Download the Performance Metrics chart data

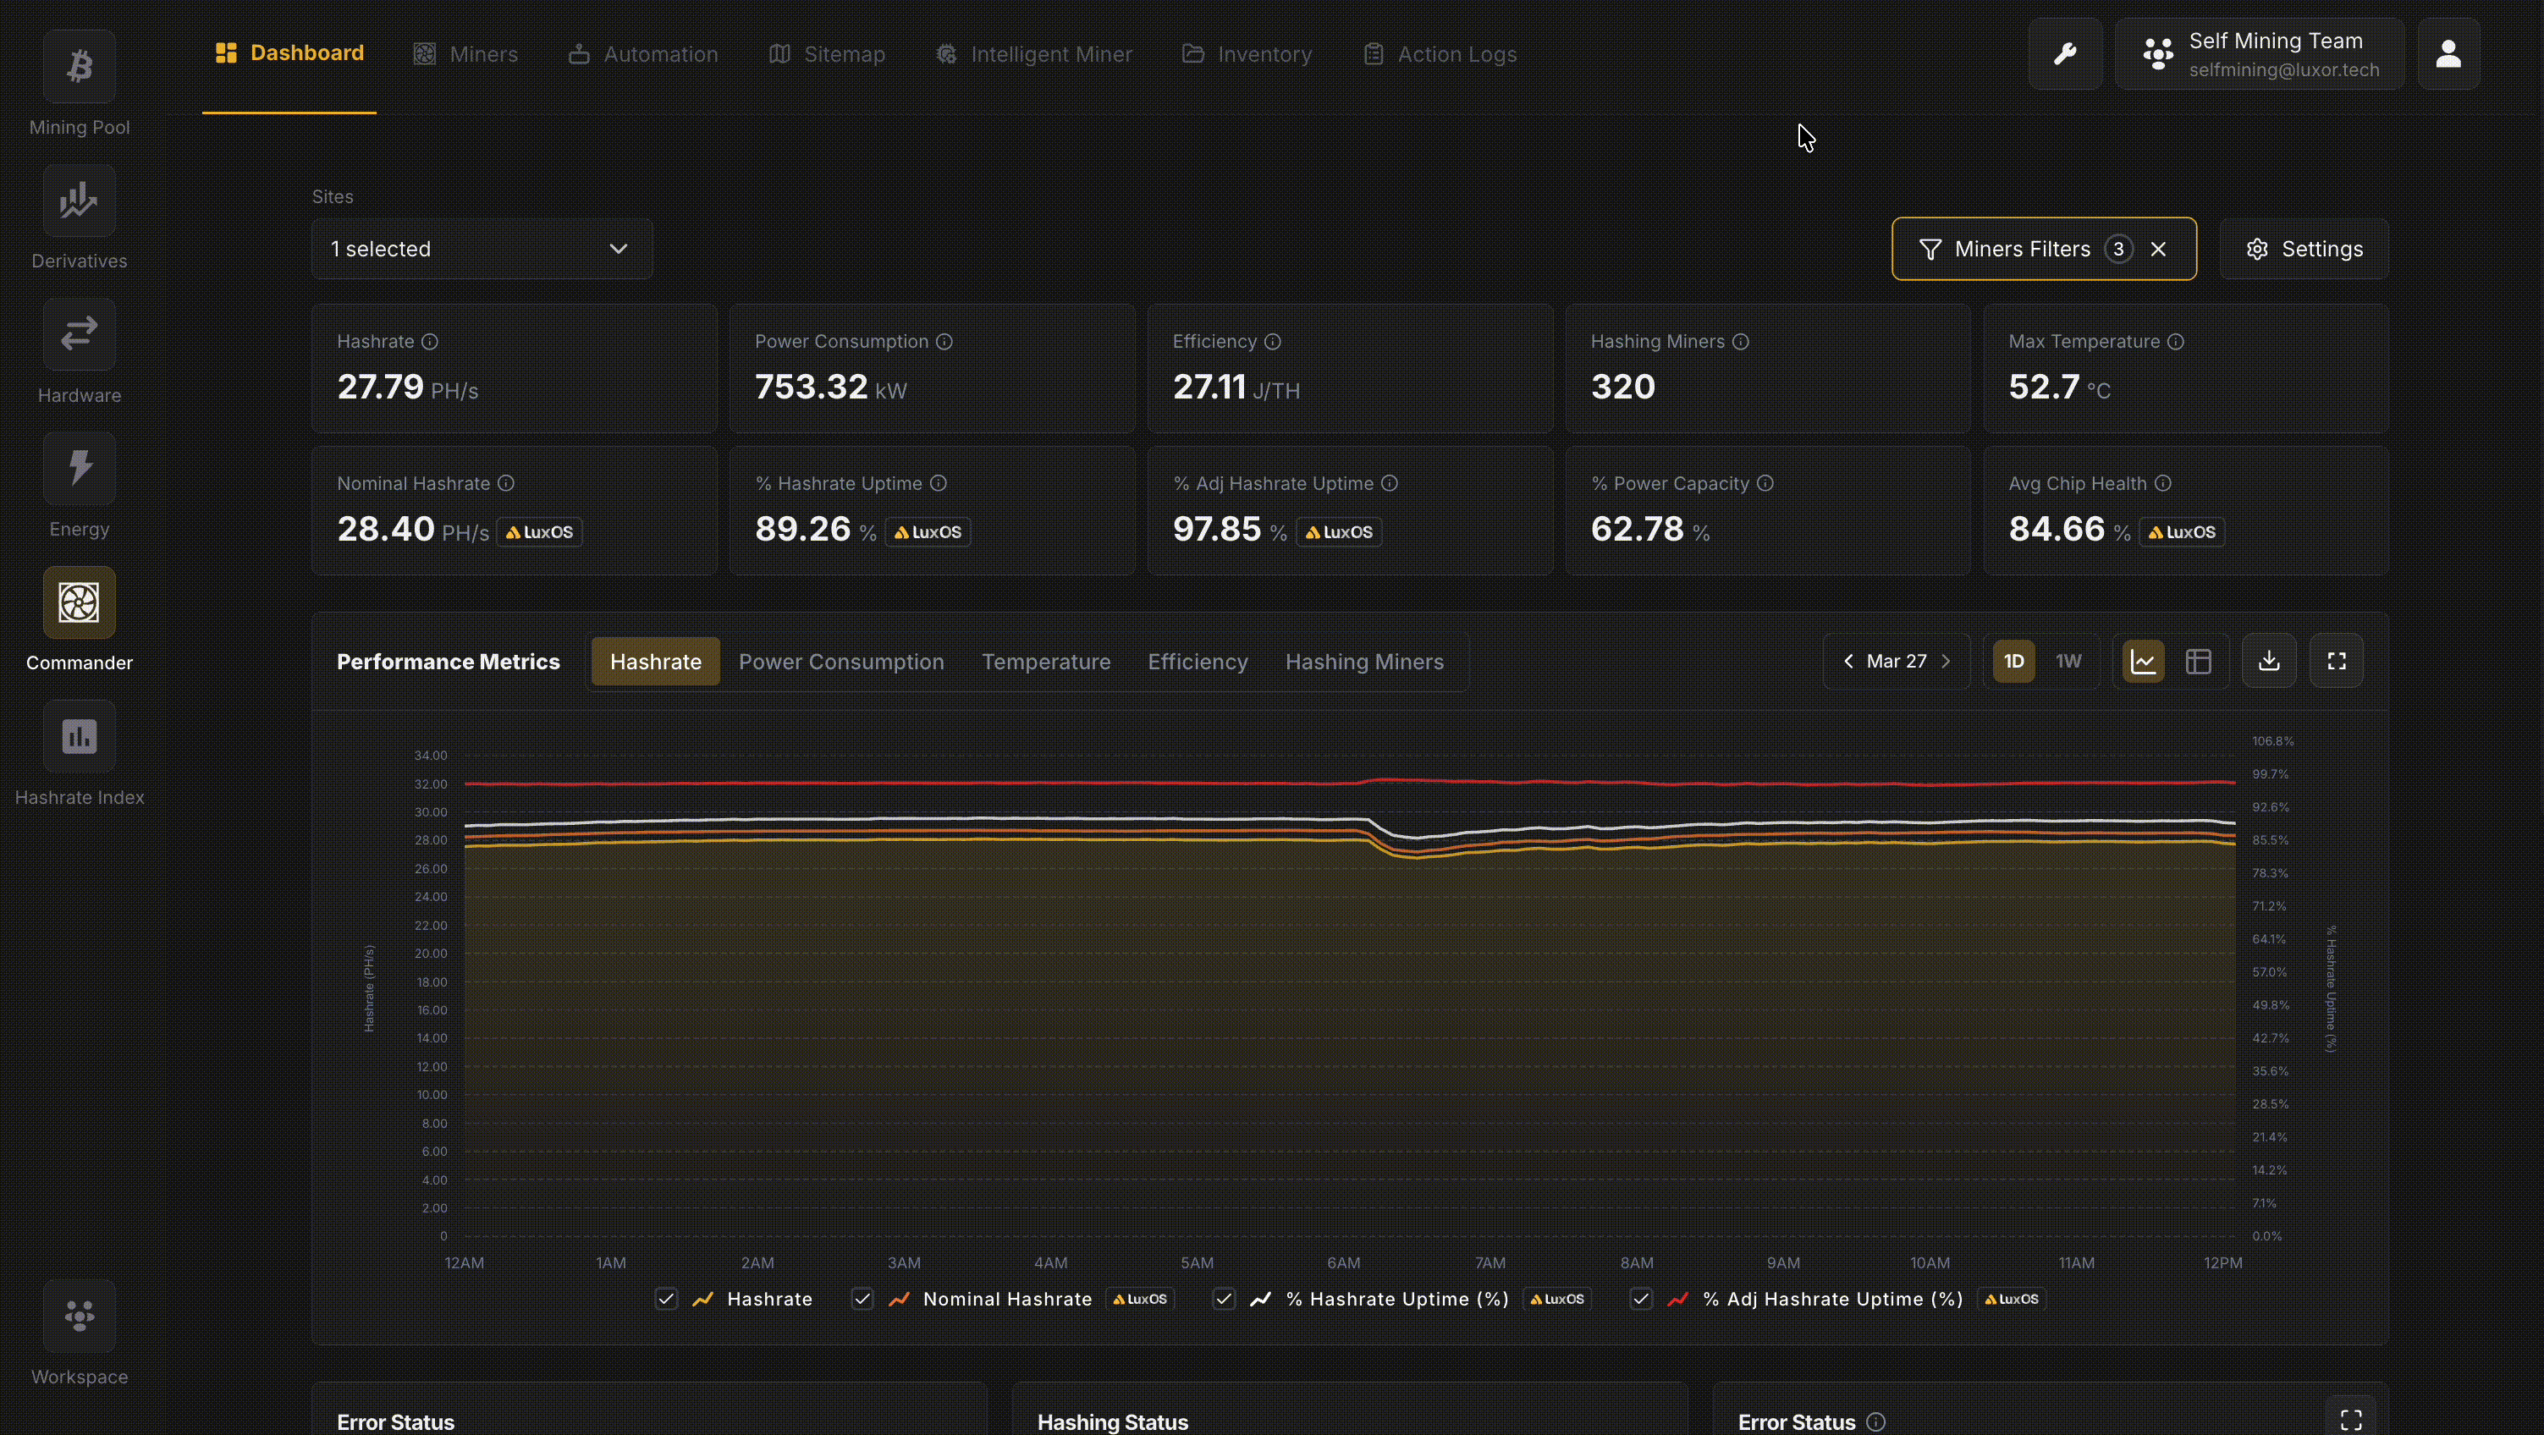pos(2268,660)
